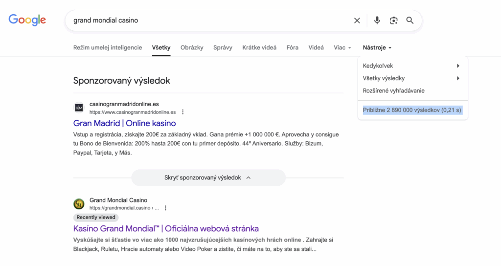This screenshot has width=501, height=266.
Task: Open the Gran Madrid Online kasíno link
Action: [124, 123]
